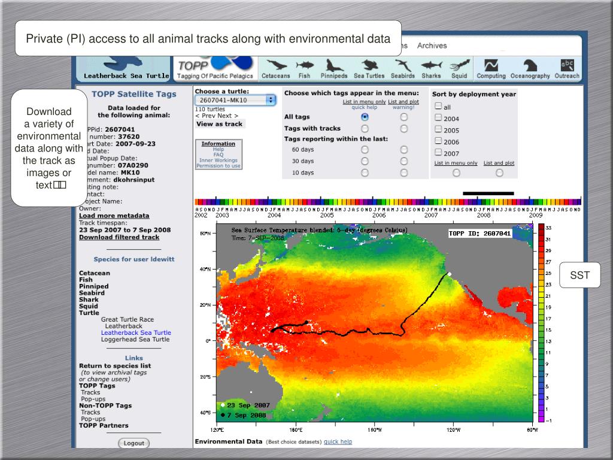The width and height of the screenshot is (613, 460).
Task: Open the Computing chart icon
Action: (491, 69)
